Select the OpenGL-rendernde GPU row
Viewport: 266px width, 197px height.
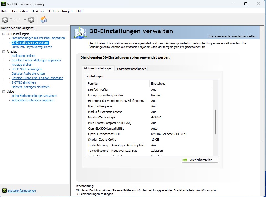[x=149, y=134]
